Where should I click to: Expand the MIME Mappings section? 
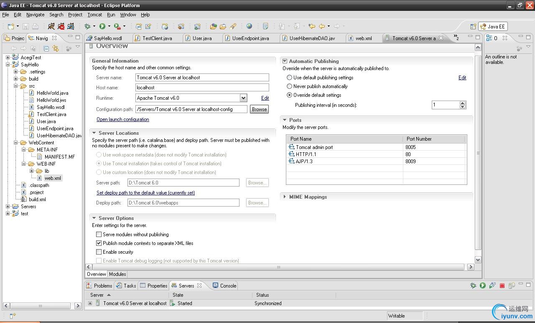pos(285,197)
